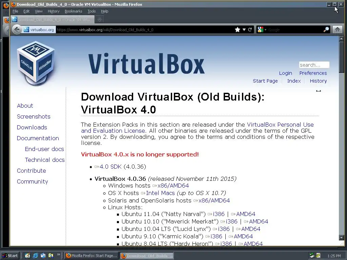Click the virtualbox.org site identity button
The height and width of the screenshot is (260, 347).
[39, 30]
